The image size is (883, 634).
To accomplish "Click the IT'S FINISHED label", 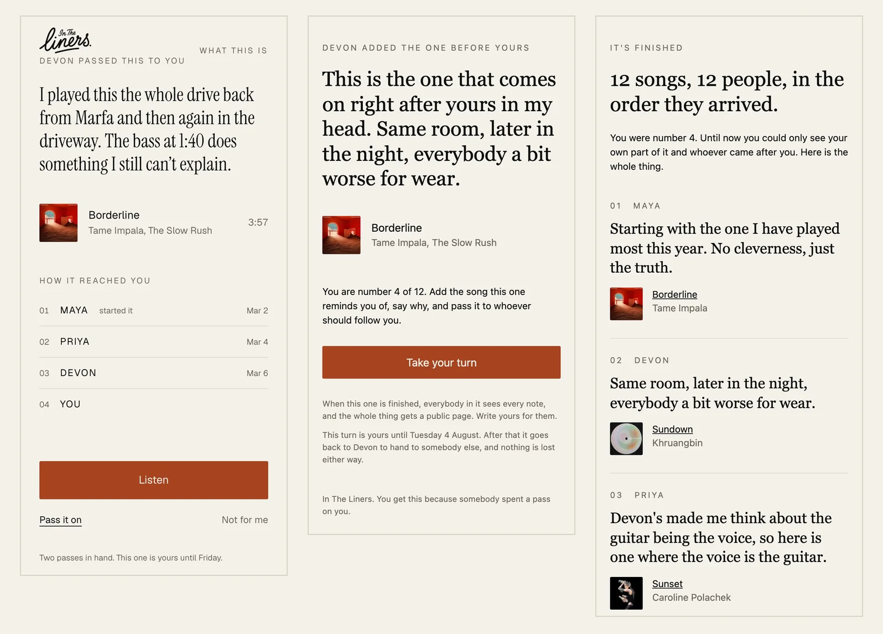I will [x=646, y=48].
